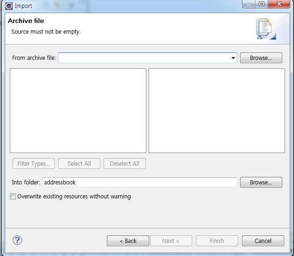Browse for an archive file source
Viewport: 294px width, 256px height.
[x=261, y=58]
